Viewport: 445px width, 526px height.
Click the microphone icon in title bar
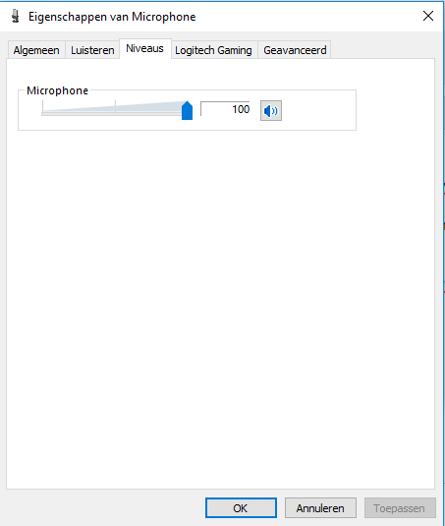(x=15, y=16)
